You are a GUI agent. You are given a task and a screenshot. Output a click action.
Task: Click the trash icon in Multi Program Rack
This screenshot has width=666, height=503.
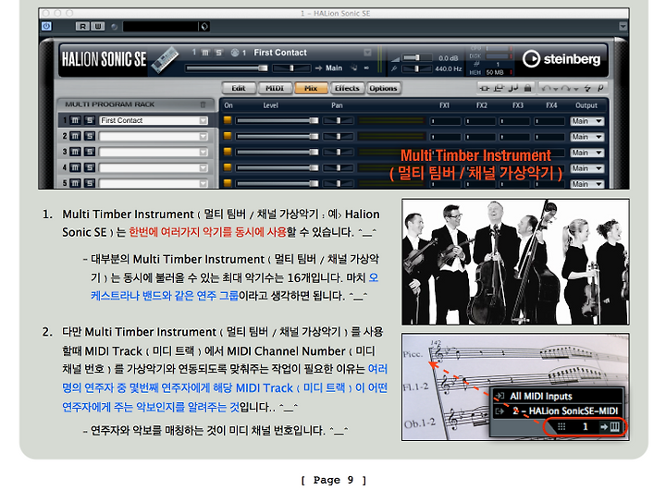click(203, 104)
